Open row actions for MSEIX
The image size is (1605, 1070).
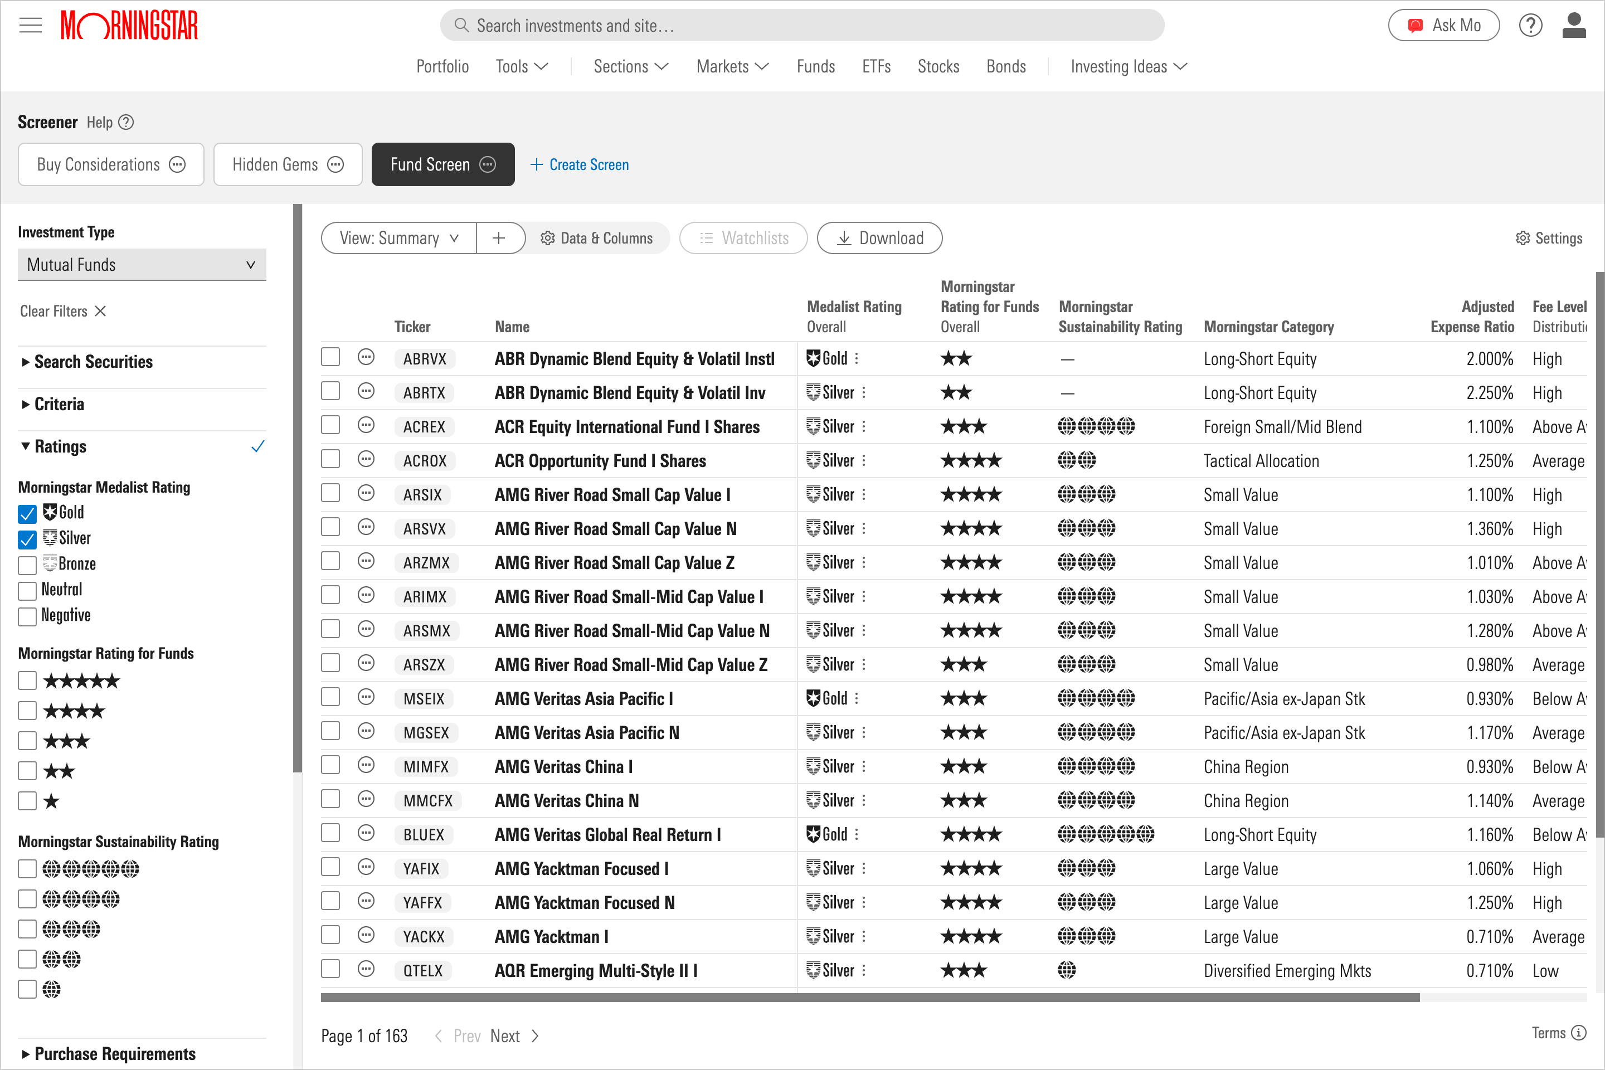(366, 697)
